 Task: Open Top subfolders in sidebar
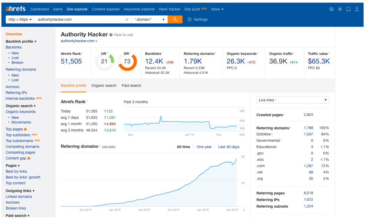18,135
